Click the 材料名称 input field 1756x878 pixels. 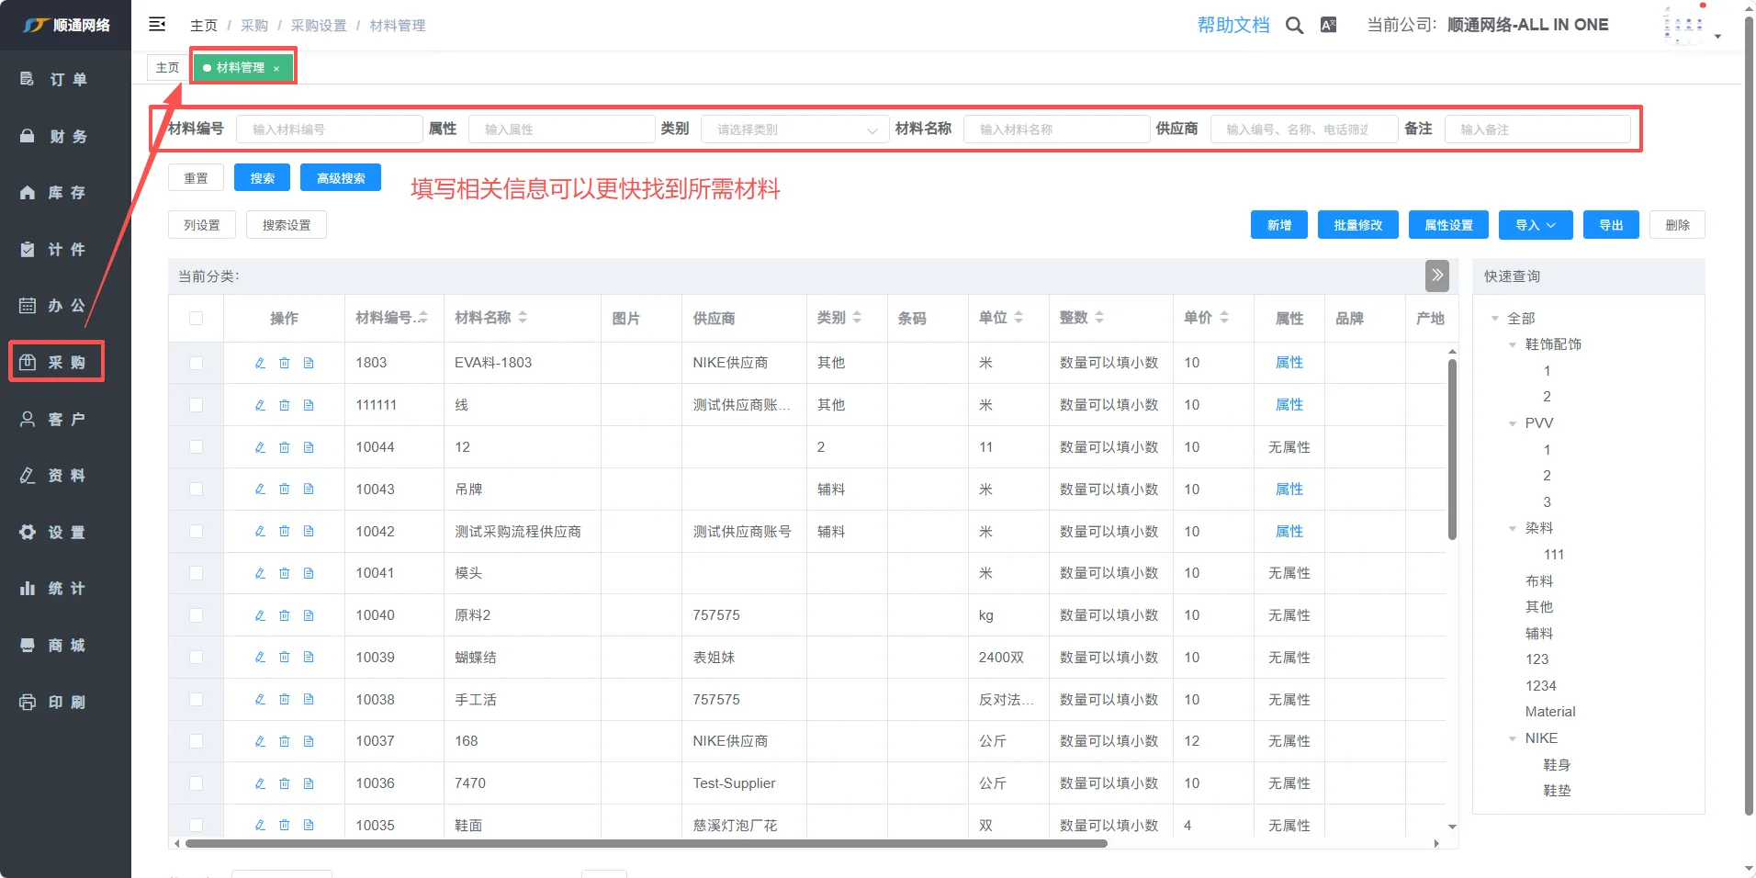click(1056, 129)
